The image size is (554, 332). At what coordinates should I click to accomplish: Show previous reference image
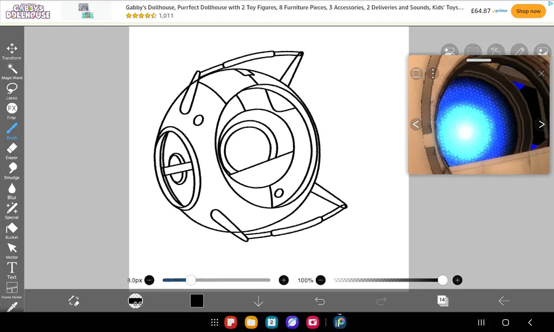pyautogui.click(x=416, y=124)
